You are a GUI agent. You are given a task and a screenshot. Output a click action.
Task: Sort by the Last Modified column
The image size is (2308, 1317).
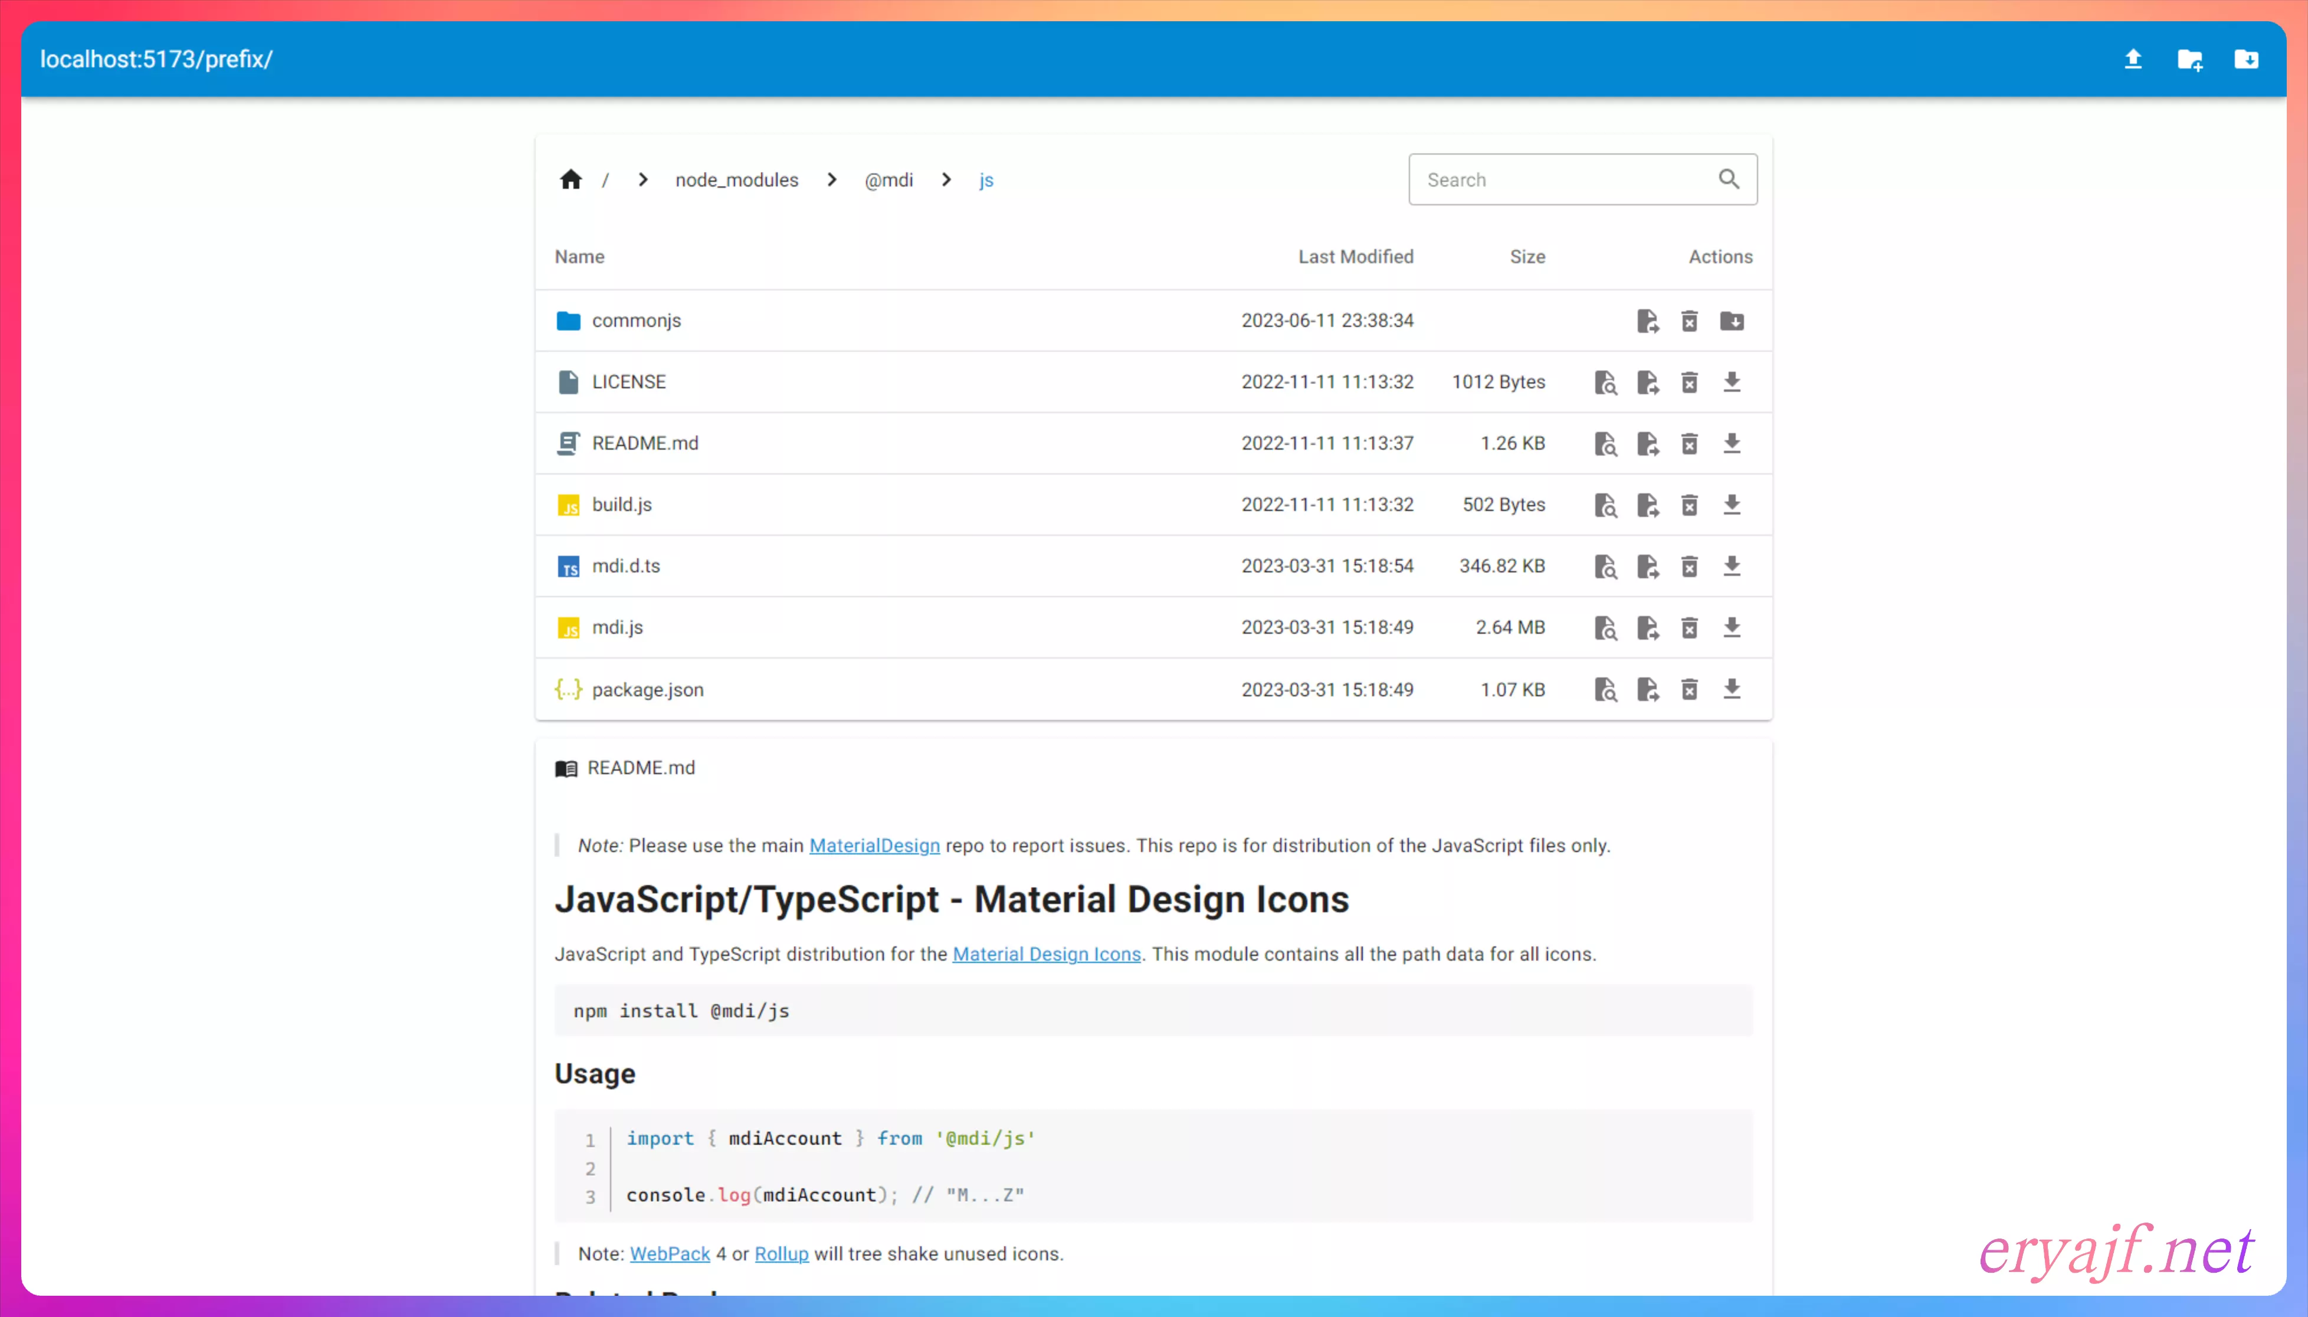[1355, 257]
